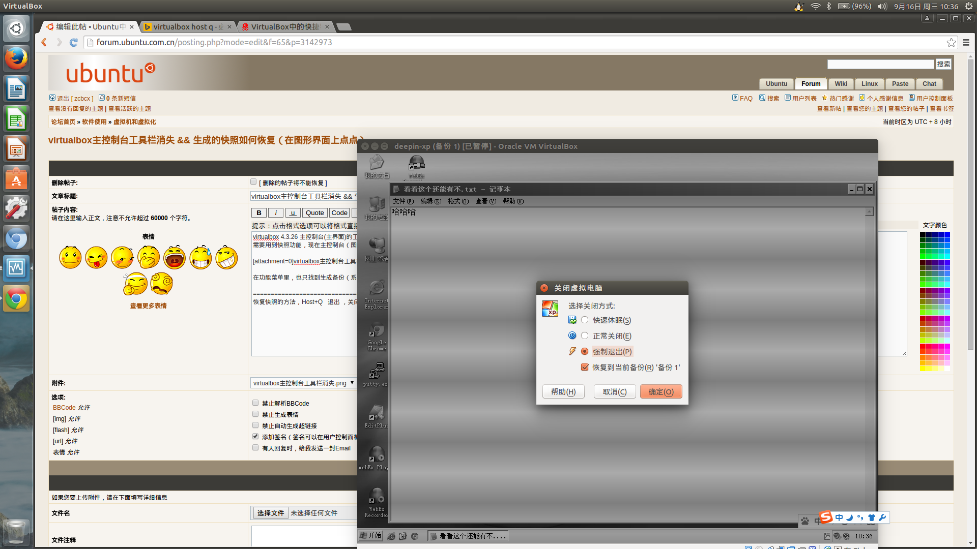This screenshot has width=977, height=549.
Task: Launch LibreOffice Calc from the dock
Action: click(16, 119)
